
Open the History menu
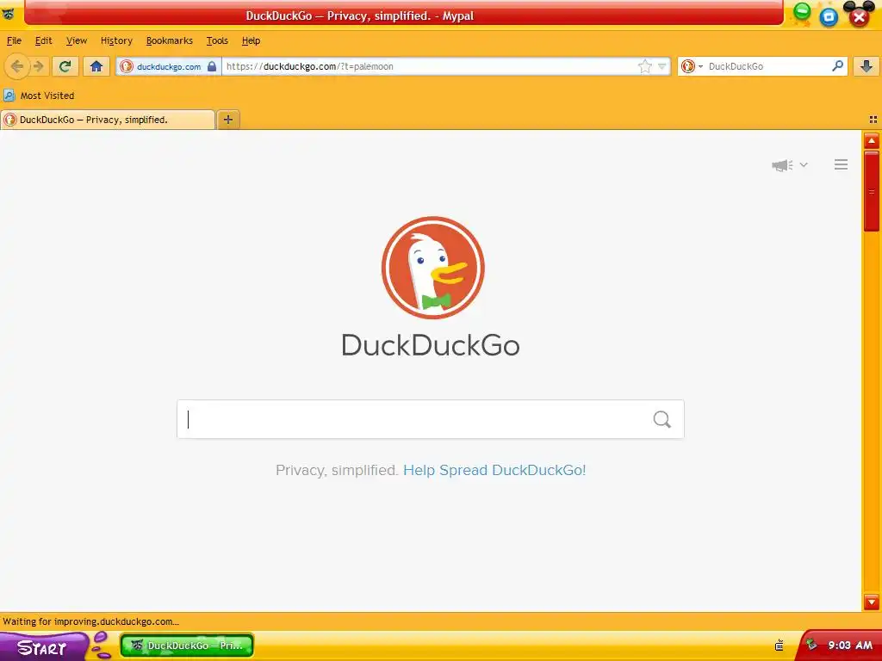[116, 40]
